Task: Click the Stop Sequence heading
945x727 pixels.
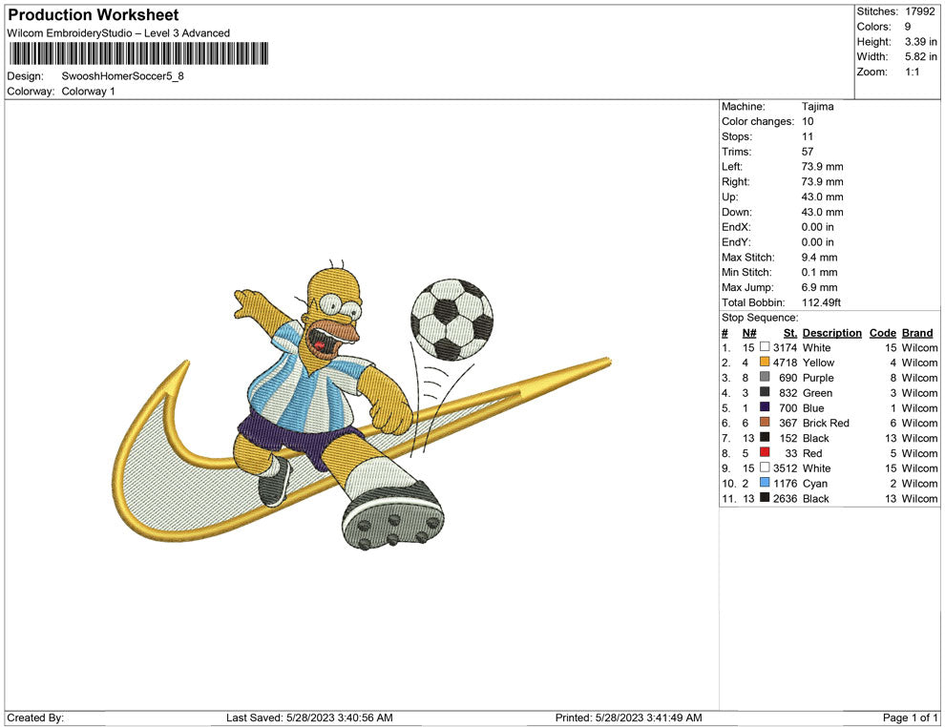Action: tap(760, 318)
